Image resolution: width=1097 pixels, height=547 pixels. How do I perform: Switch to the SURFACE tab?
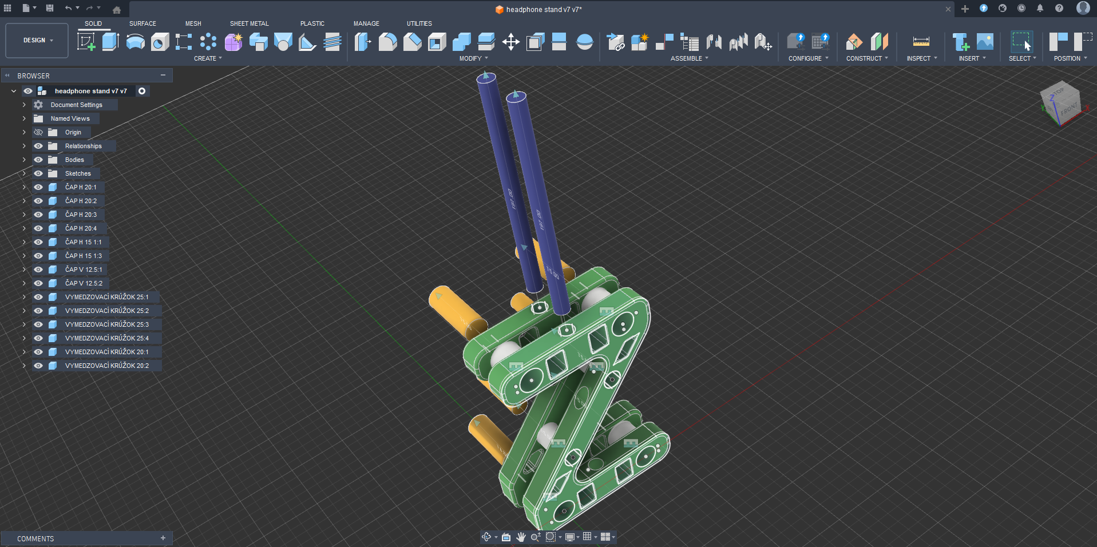pyautogui.click(x=142, y=23)
